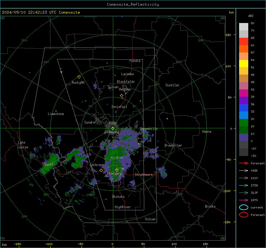Click the Composite_Reflectivity title text
The width and height of the screenshot is (266, 248).
tap(133, 4)
